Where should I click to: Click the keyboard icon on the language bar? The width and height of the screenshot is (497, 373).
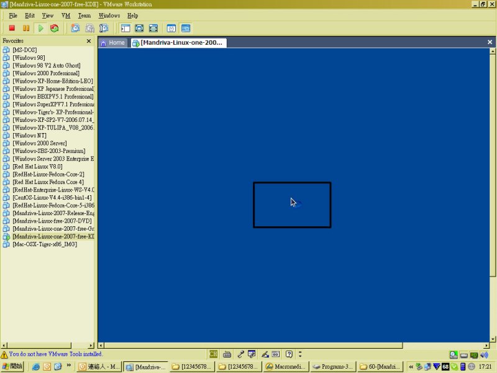coord(227,354)
